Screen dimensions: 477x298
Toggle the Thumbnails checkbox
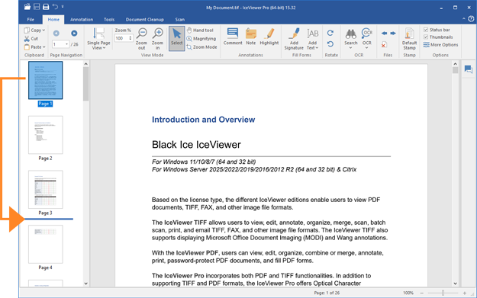[426, 37]
